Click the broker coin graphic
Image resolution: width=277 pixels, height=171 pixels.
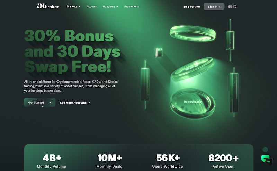click(x=193, y=103)
